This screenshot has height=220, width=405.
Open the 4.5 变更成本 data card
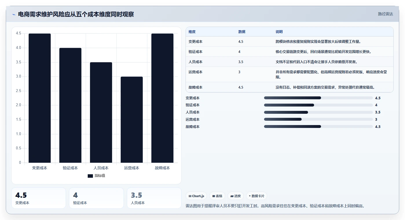[x=39, y=198]
